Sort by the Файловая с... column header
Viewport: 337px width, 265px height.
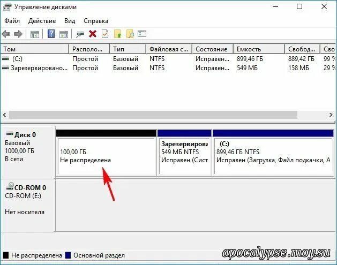point(169,49)
